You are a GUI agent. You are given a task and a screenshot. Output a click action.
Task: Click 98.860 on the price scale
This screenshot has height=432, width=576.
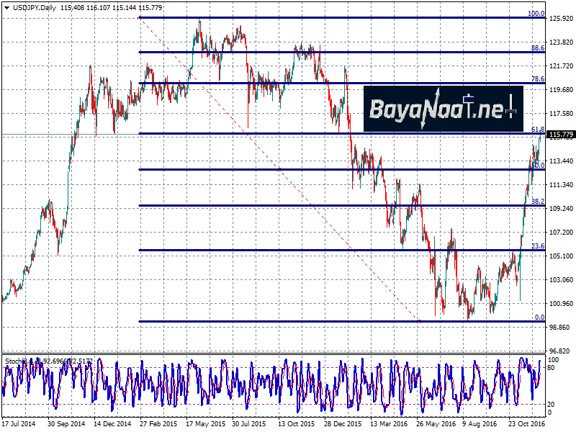[561, 327]
